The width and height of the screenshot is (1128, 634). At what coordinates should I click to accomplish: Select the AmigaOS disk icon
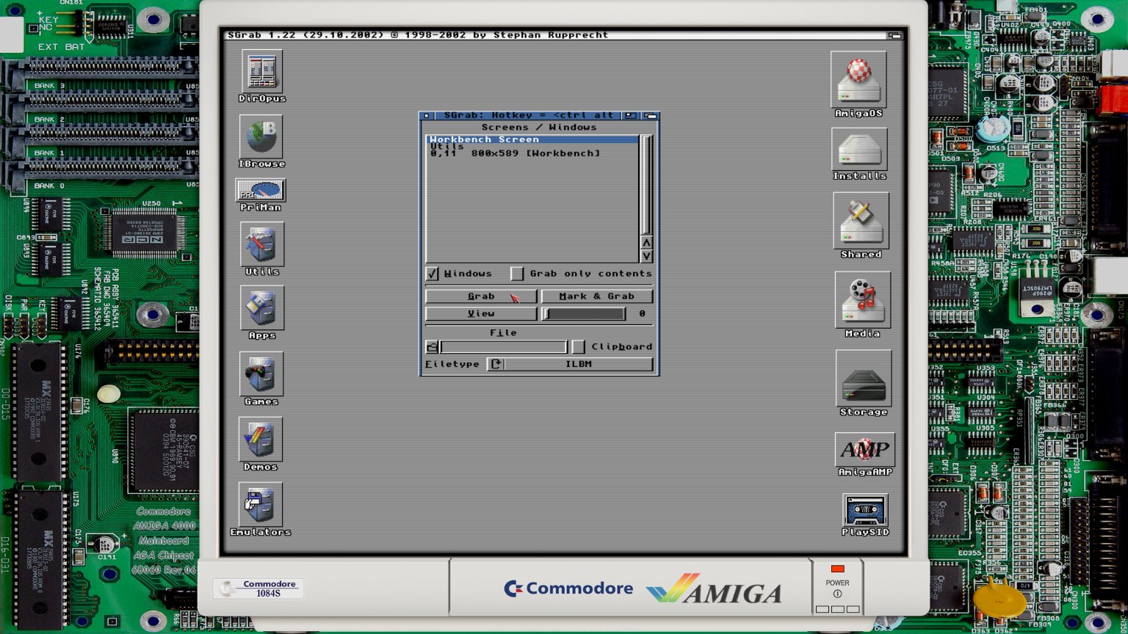(858, 80)
